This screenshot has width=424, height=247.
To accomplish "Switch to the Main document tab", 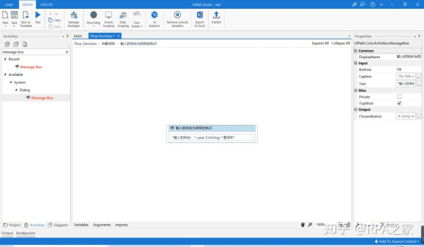I will tap(78, 36).
